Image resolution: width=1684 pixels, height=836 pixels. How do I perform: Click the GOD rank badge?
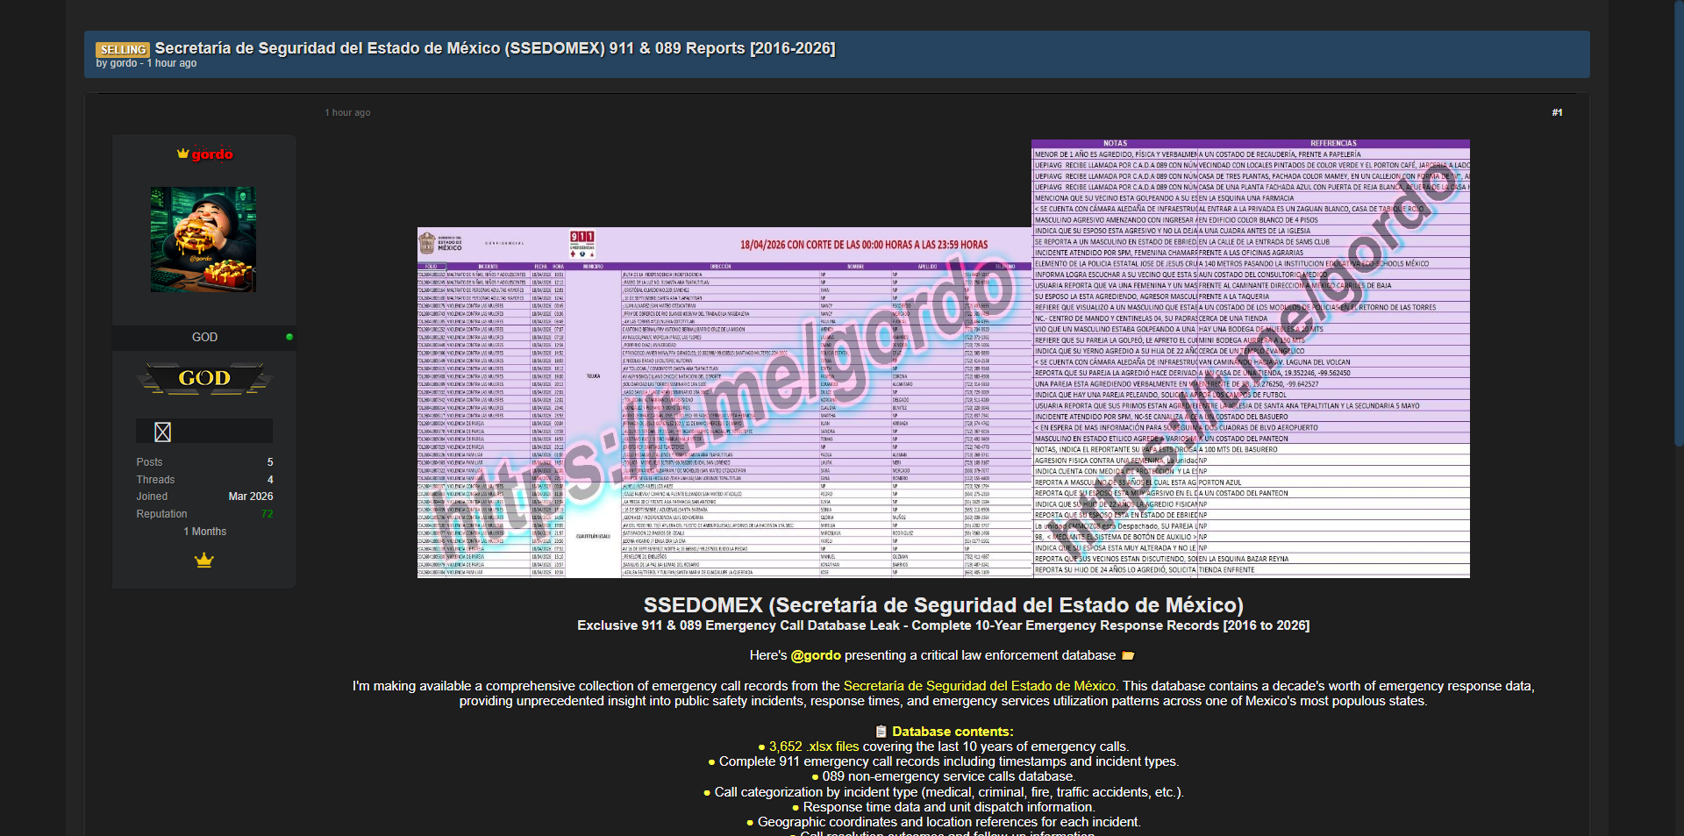click(204, 379)
